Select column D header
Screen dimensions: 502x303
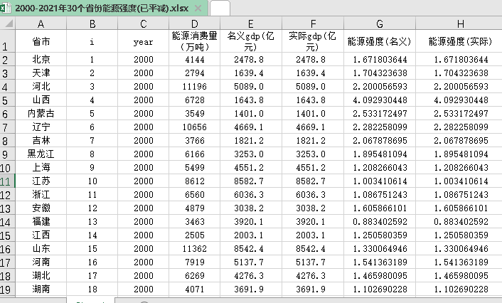(195, 23)
